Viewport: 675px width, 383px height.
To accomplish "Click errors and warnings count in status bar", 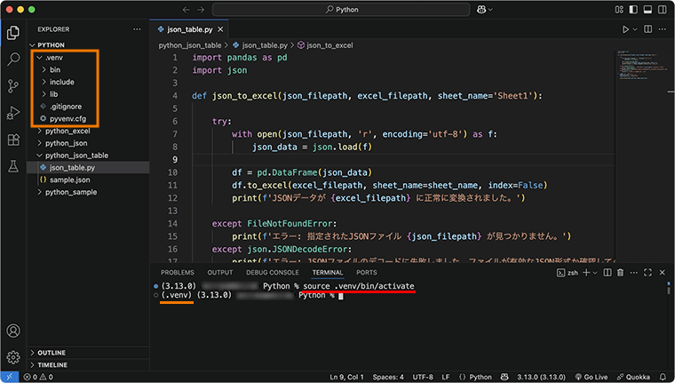I will (38, 377).
